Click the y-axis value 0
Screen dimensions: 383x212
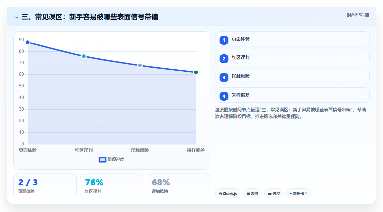click(23, 144)
